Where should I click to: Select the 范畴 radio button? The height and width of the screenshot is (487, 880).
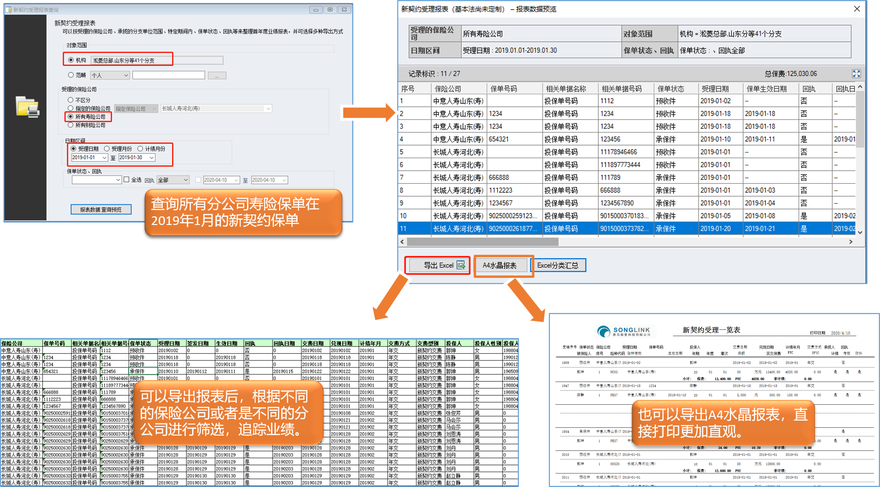coord(71,75)
